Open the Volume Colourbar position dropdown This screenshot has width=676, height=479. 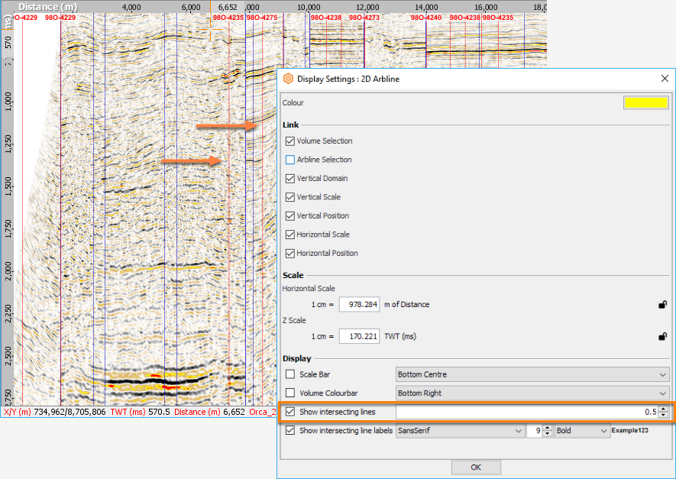pos(532,393)
